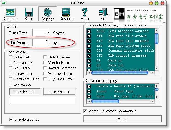Click the Exit door icon
171x130 pixels.
(x=103, y=12)
